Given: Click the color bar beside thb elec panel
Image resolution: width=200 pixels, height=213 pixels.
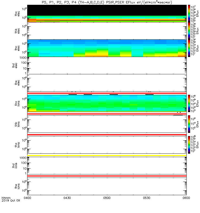Looking at the screenshot, I should click(x=189, y=31).
